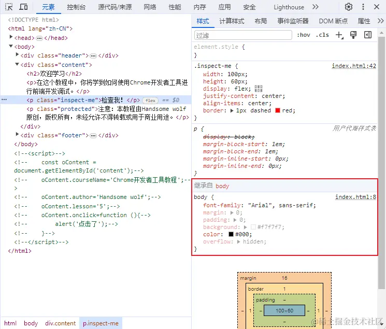Expand the border shorthand property triangle

click(x=232, y=110)
